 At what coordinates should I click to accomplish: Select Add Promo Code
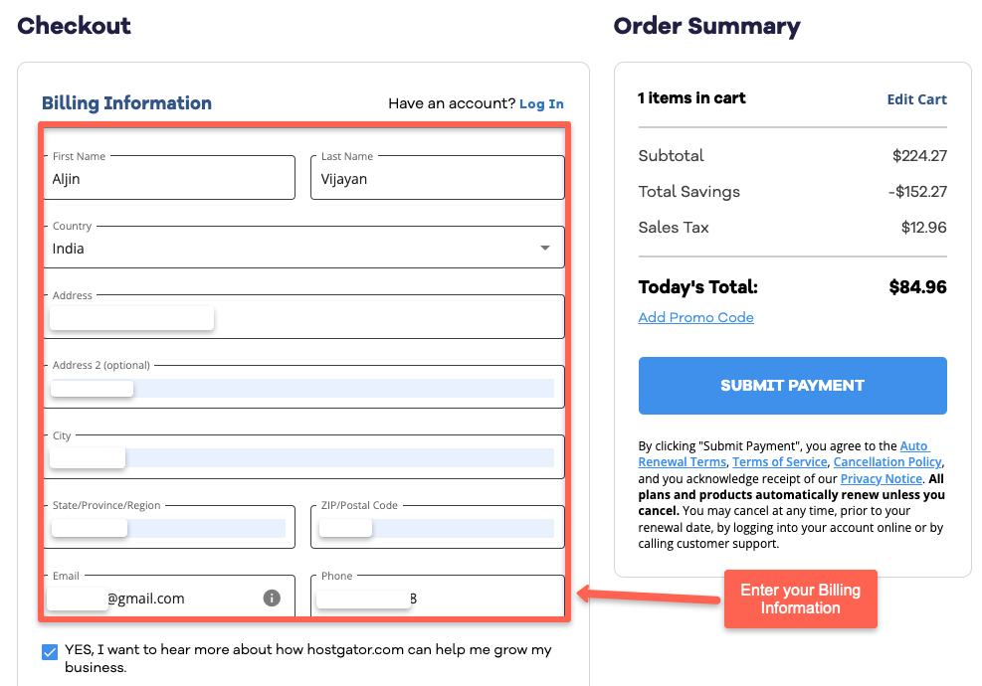tap(693, 317)
